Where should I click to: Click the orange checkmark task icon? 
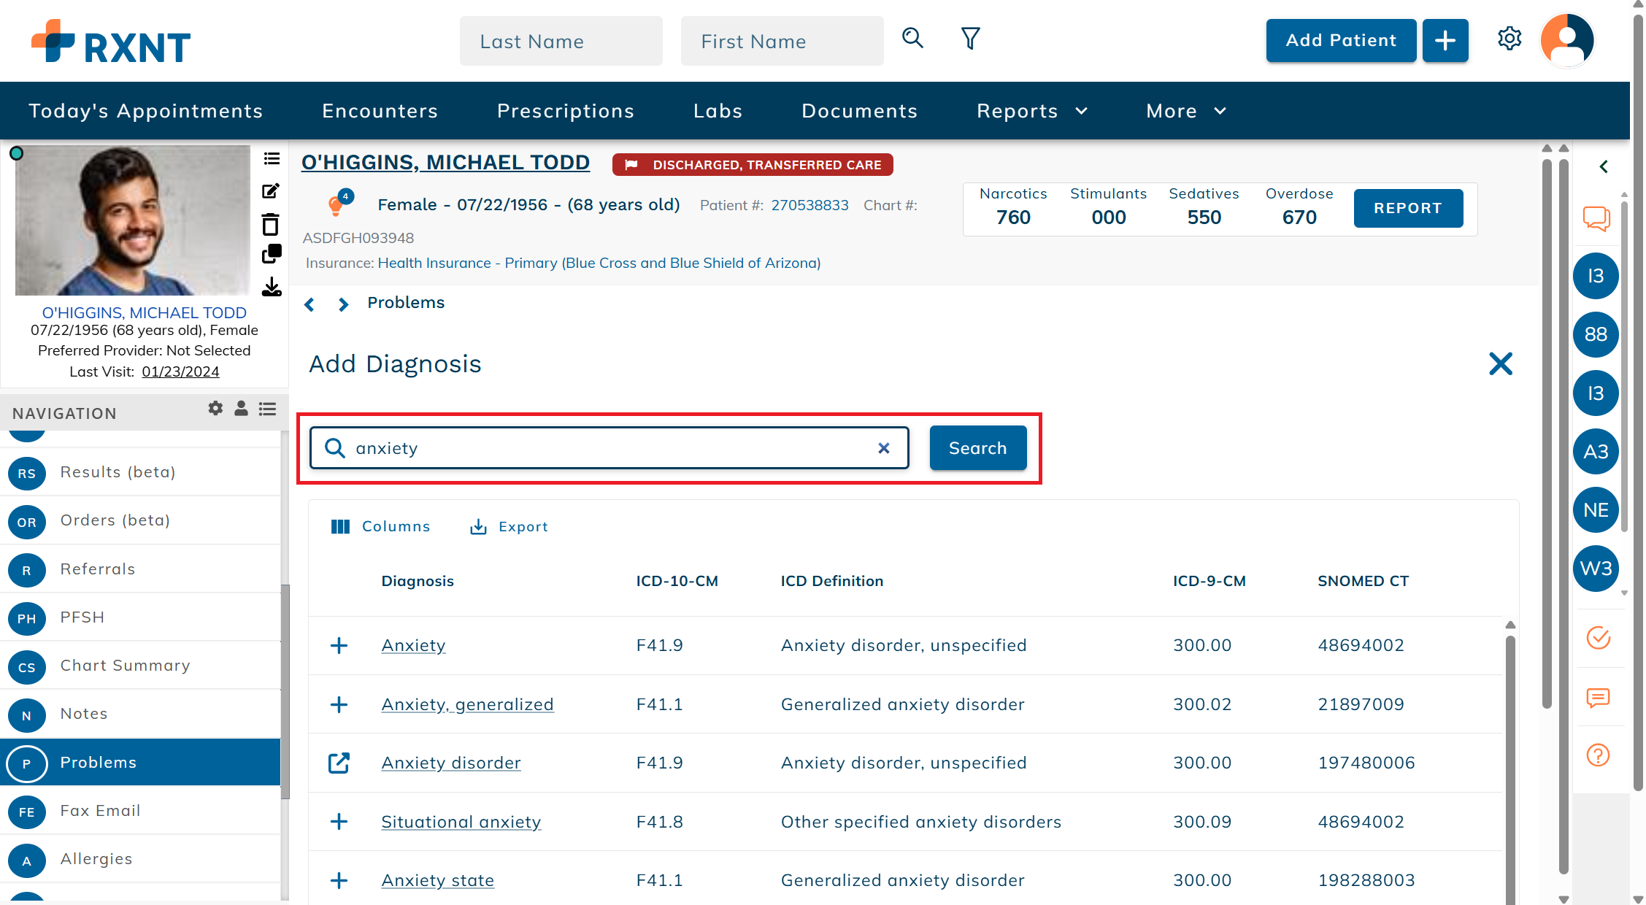(x=1599, y=638)
